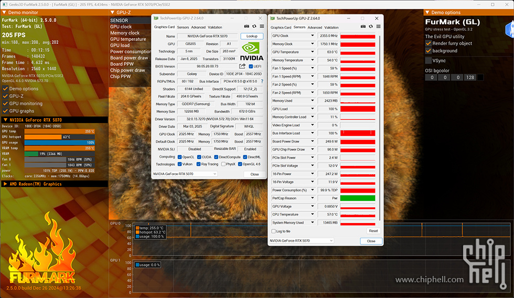The height and width of the screenshot is (298, 514).
Task: Click the Sensors window vertical scrollbar
Action: click(x=379, y=128)
